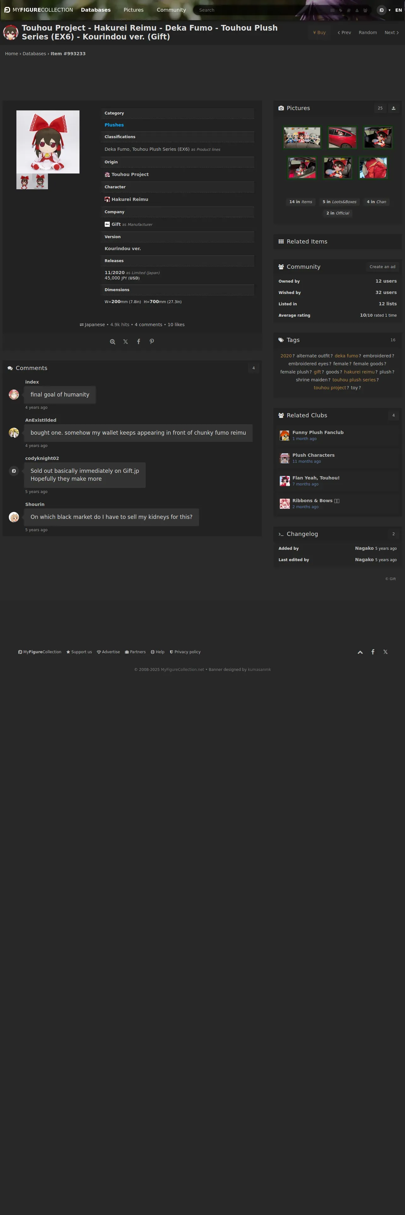
Task: Open picture thumbnail of red car
Action: click(342, 137)
